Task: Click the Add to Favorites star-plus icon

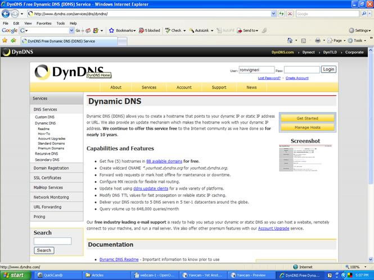Action: pos(13,40)
